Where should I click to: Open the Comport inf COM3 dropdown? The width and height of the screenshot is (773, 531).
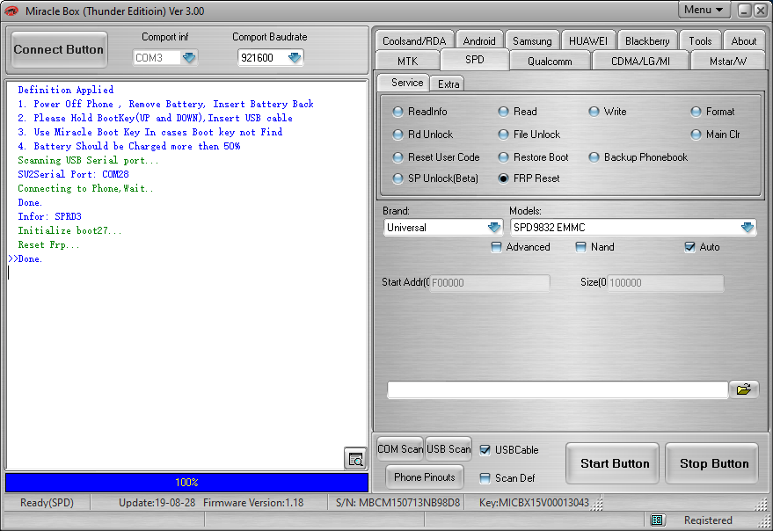[x=189, y=58]
